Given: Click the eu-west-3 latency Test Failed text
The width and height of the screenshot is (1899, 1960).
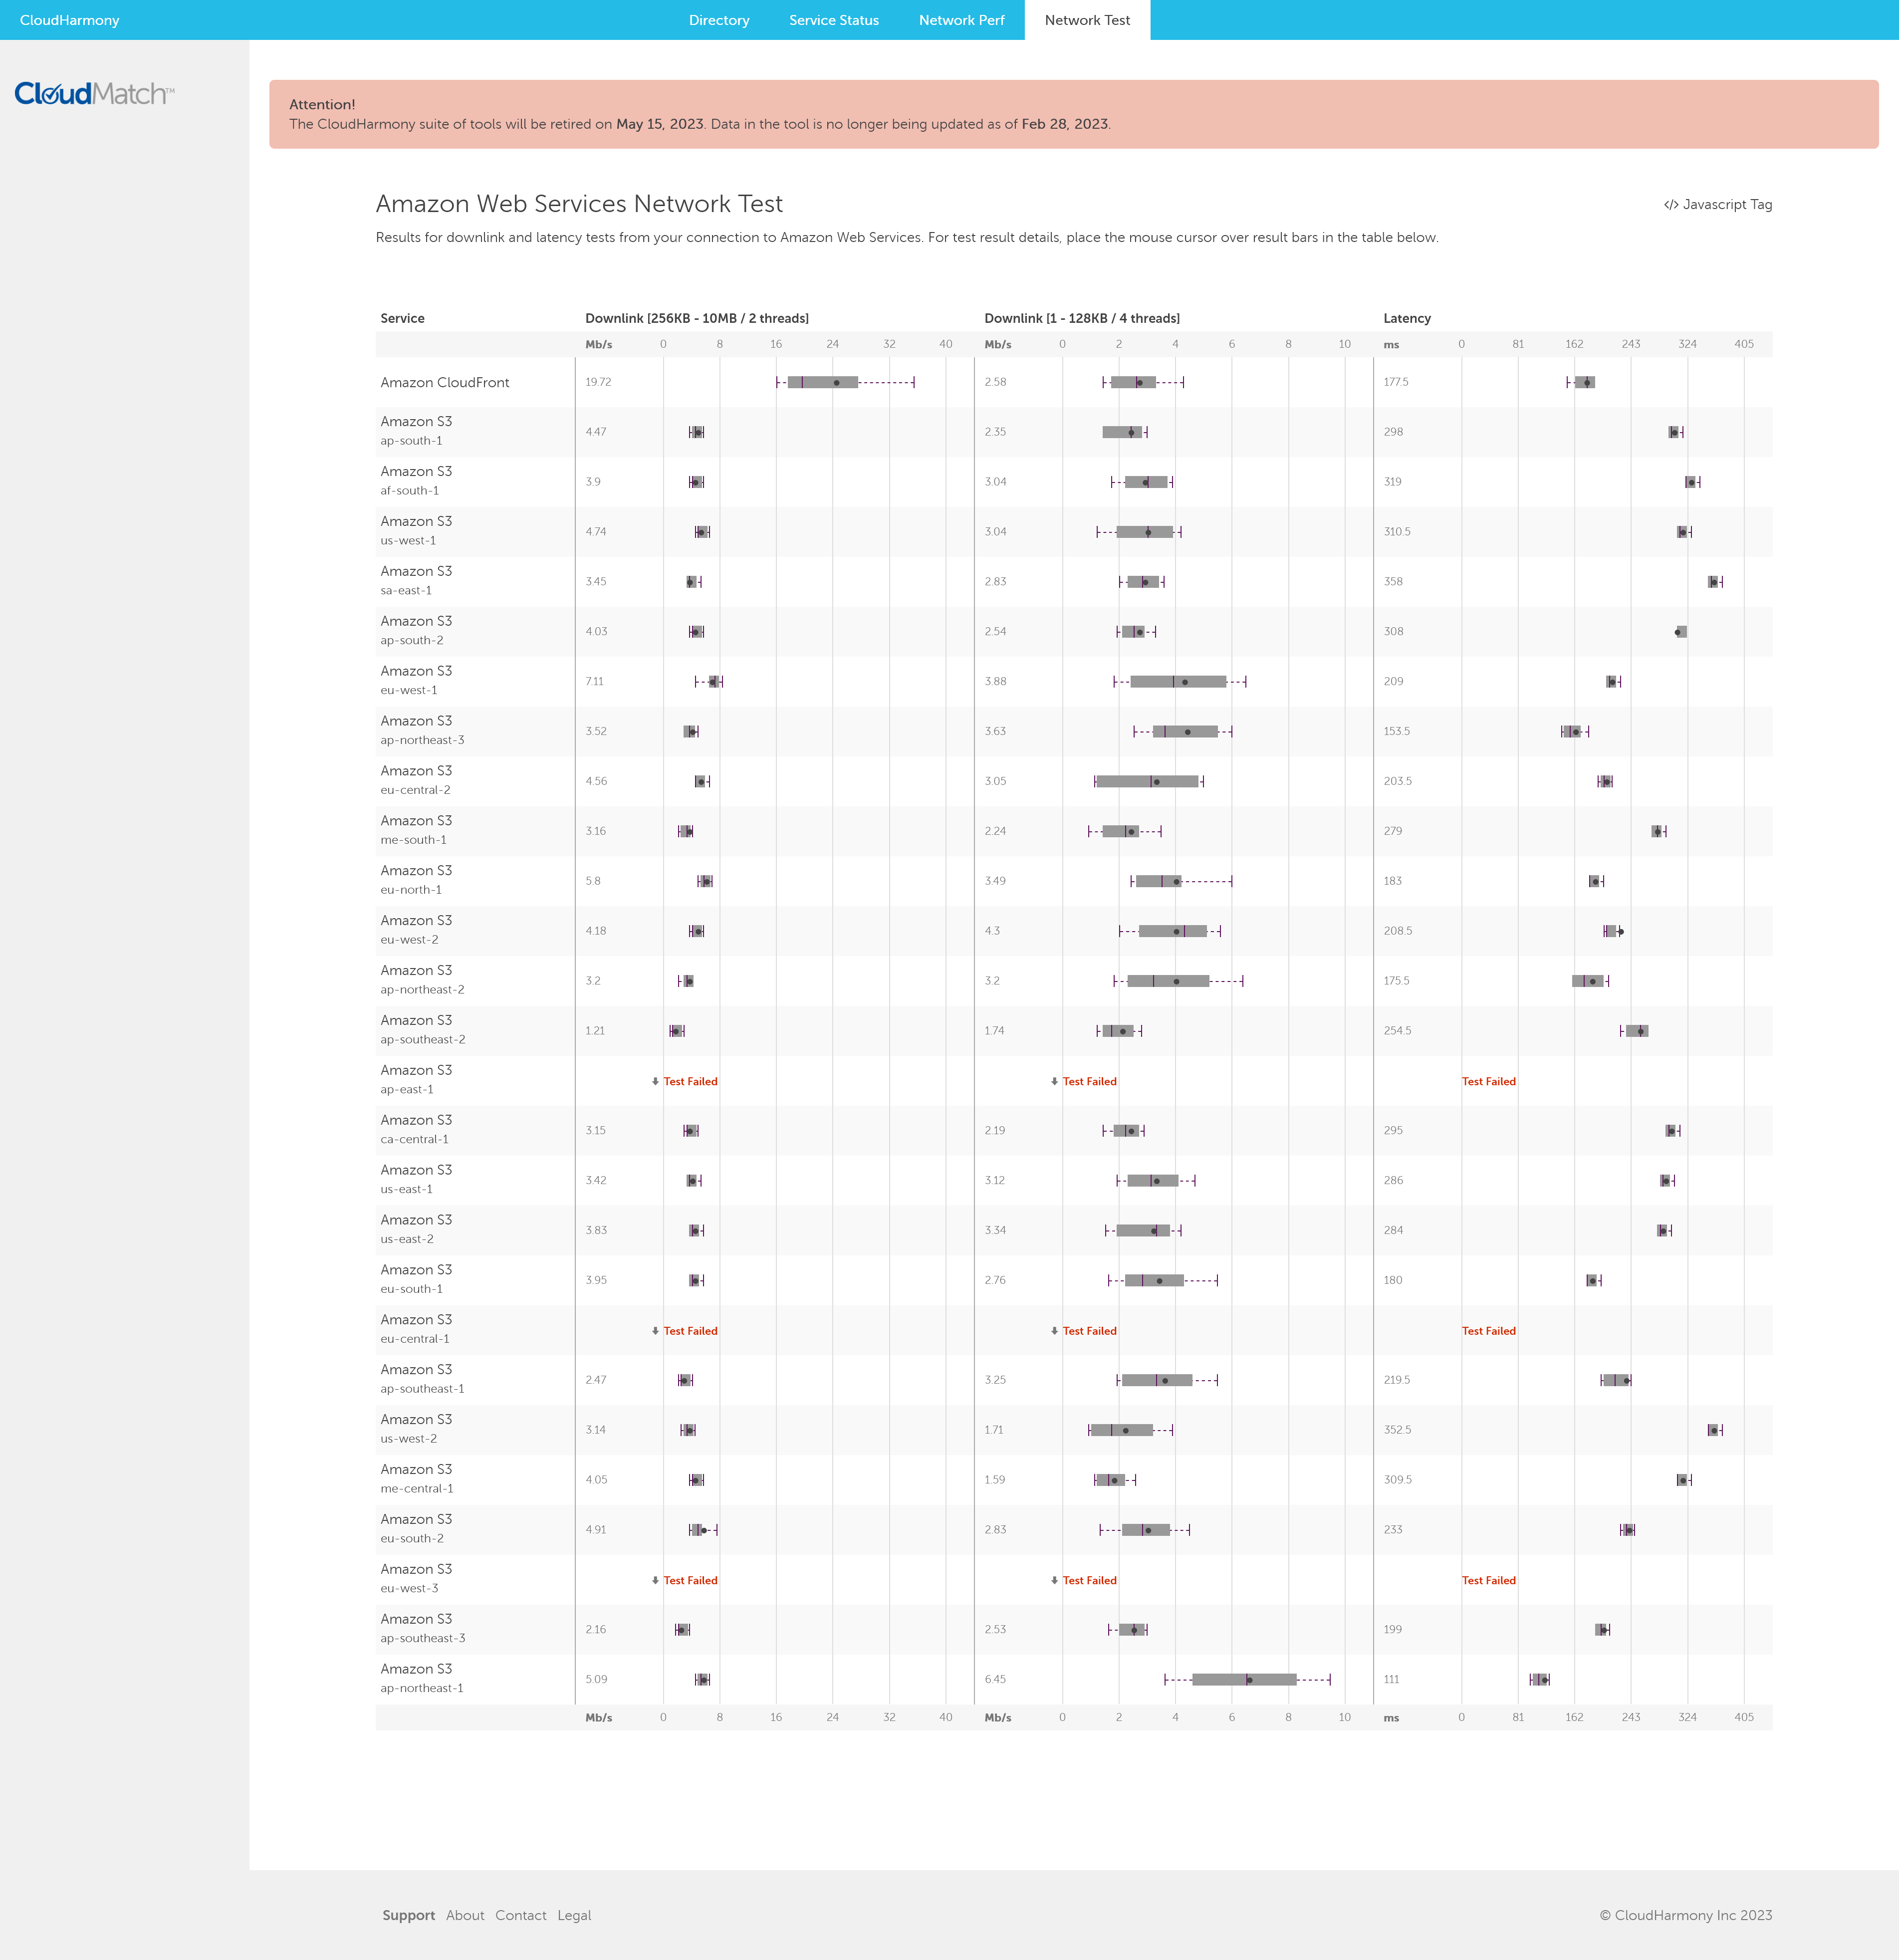Looking at the screenshot, I should [x=1488, y=1581].
